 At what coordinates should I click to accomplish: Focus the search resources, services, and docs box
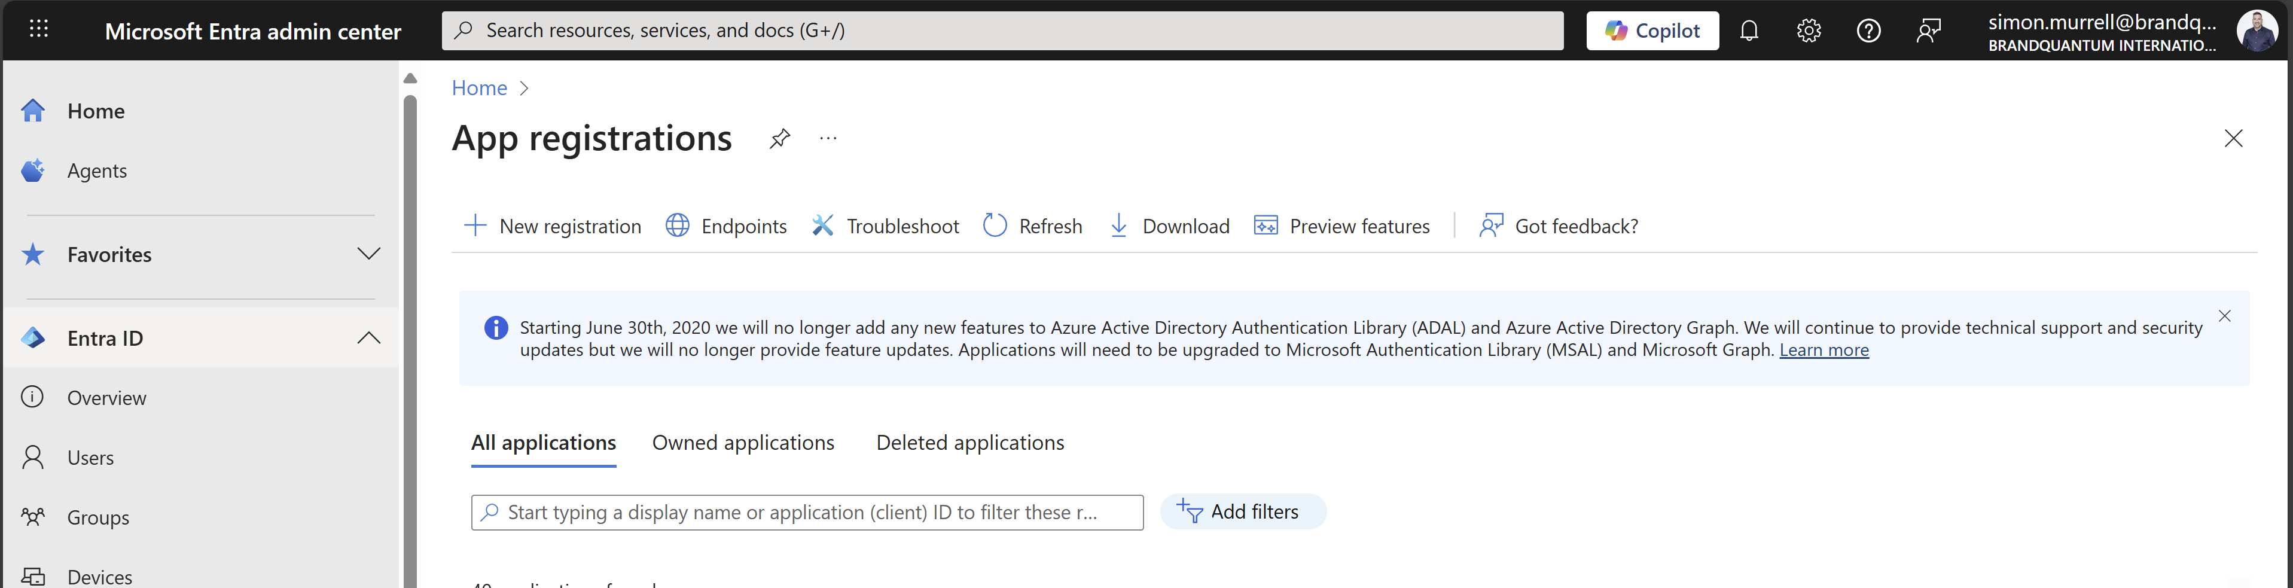click(x=1002, y=31)
